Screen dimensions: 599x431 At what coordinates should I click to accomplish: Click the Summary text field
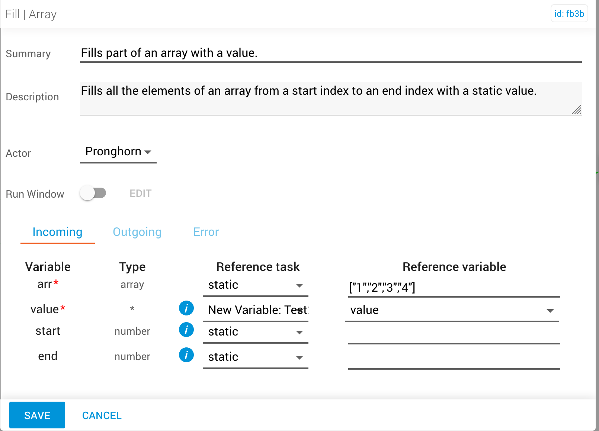pyautogui.click(x=331, y=53)
